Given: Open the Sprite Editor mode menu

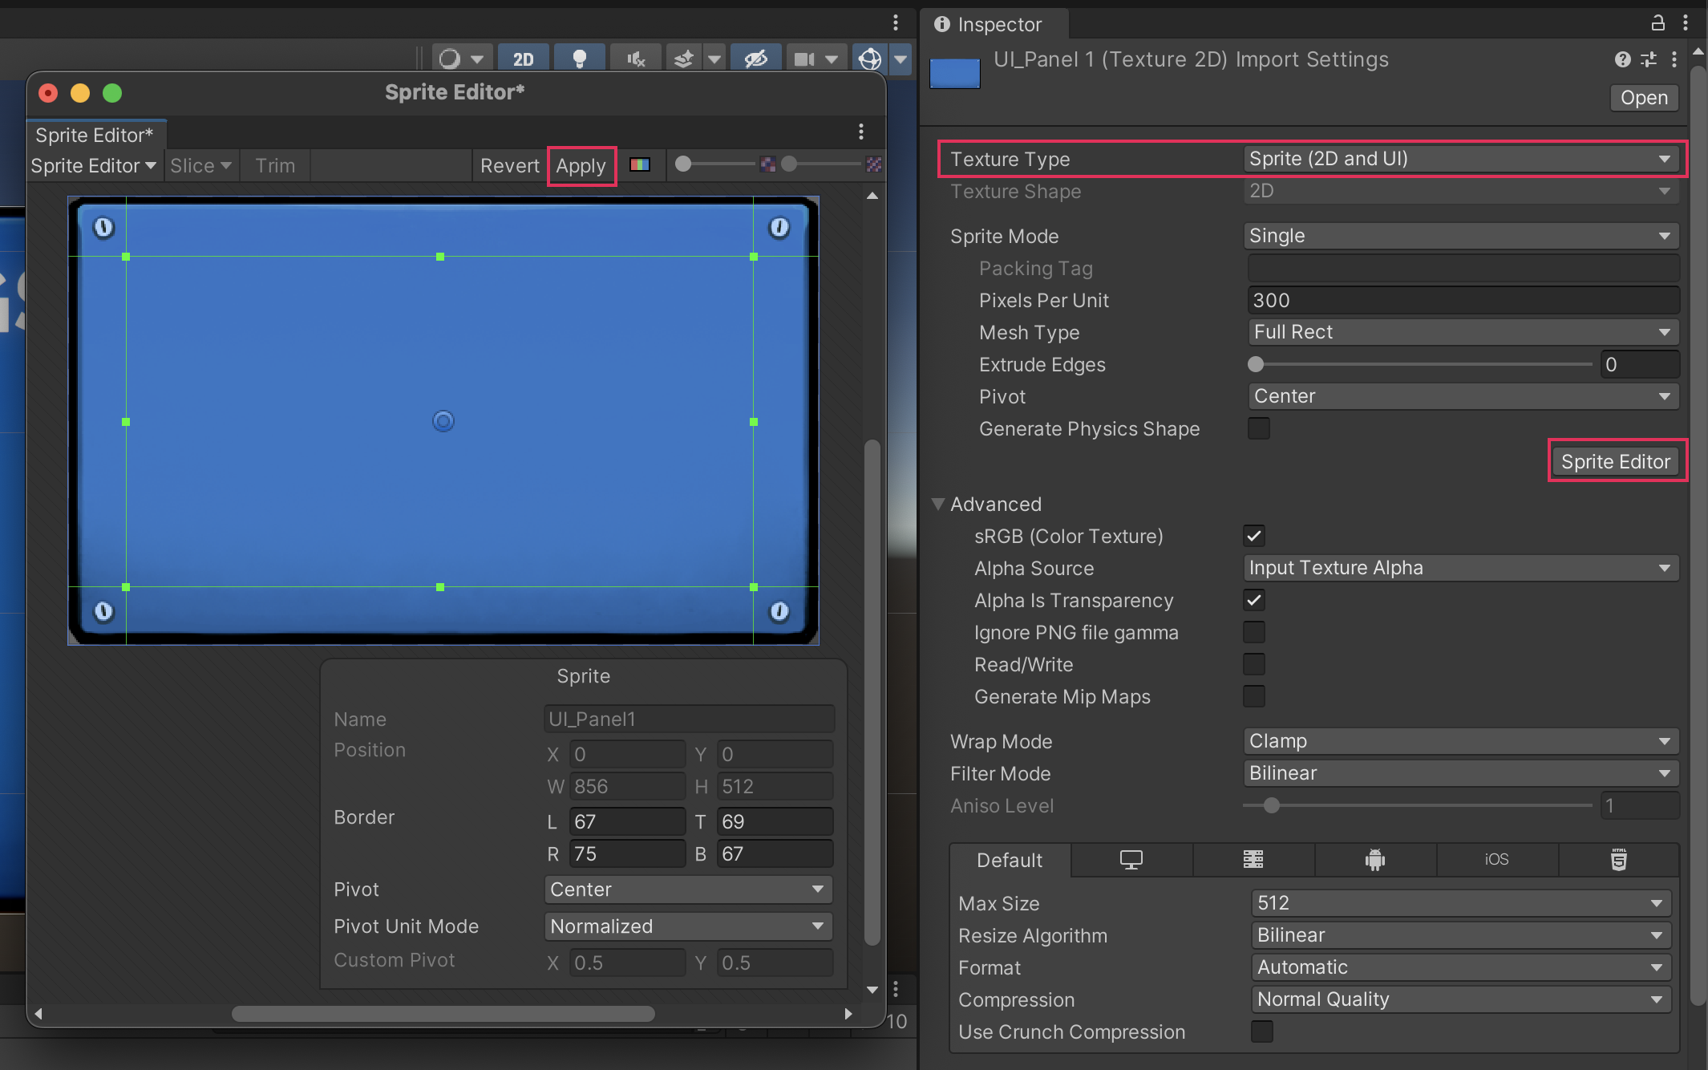Looking at the screenshot, I should (93, 166).
